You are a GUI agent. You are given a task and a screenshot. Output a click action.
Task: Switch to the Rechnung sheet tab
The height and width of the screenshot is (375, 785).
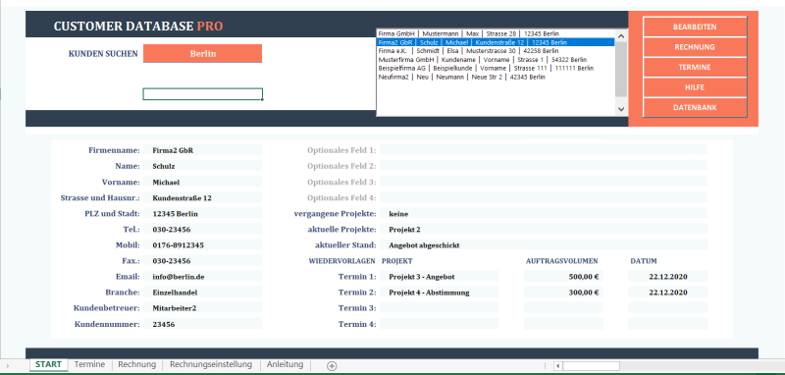click(136, 364)
